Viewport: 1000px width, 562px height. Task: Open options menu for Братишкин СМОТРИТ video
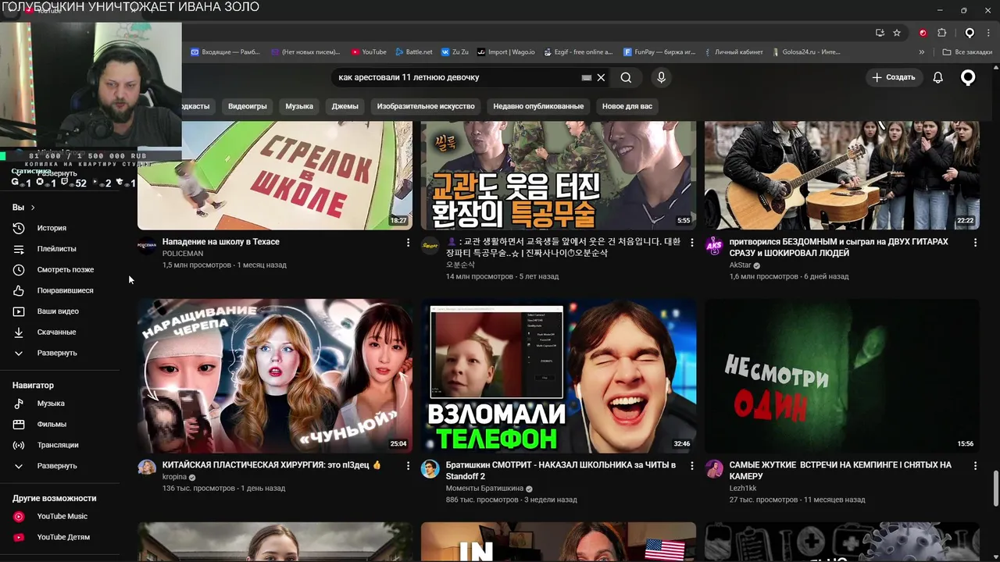click(691, 466)
